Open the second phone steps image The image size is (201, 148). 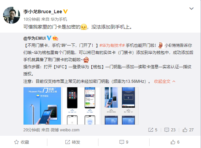click(x=81, y=106)
